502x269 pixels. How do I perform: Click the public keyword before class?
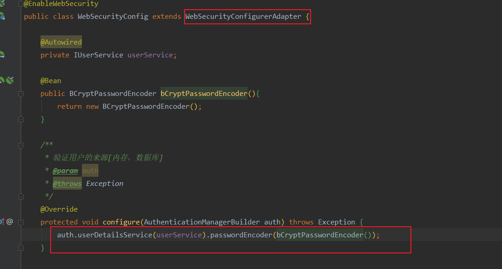pos(36,16)
